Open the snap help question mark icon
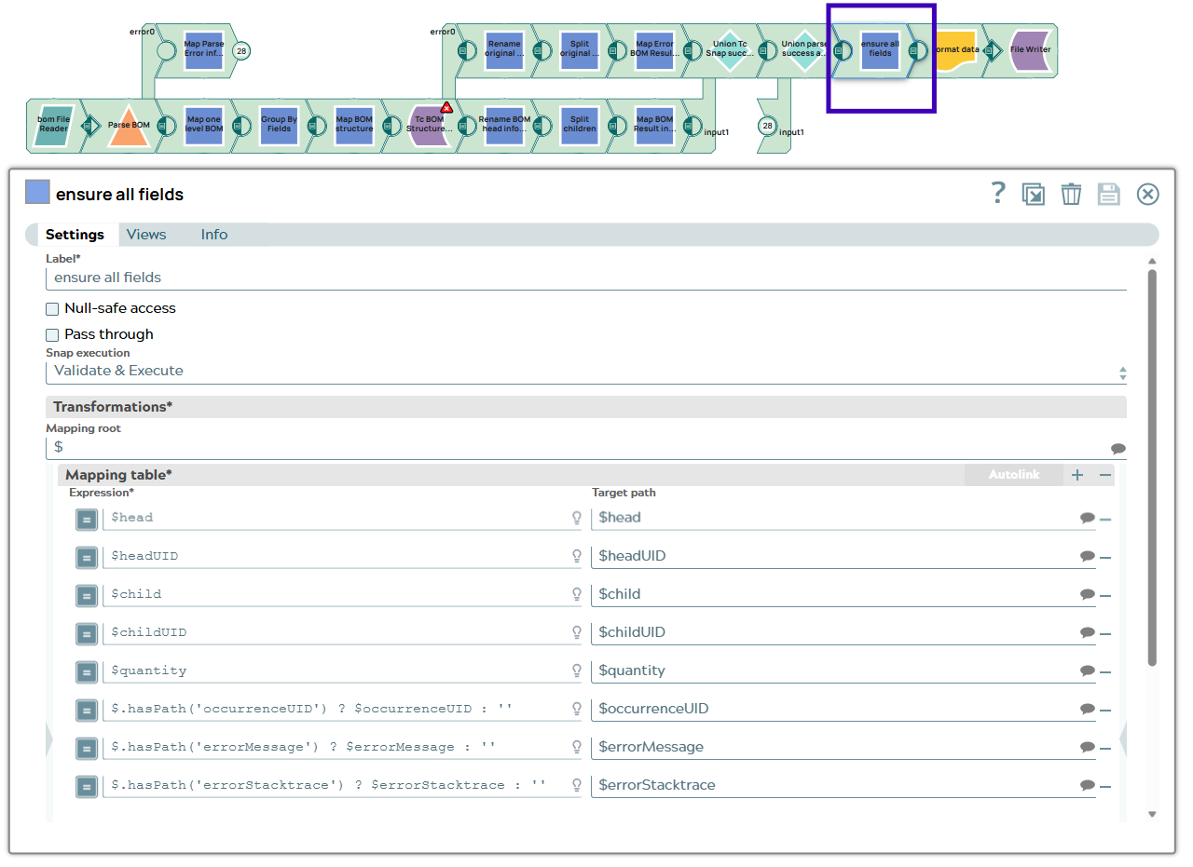The height and width of the screenshot is (867, 1193). pyautogui.click(x=998, y=193)
